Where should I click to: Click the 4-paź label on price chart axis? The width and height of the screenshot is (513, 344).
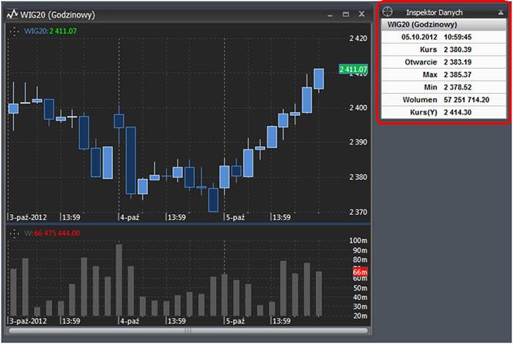tap(130, 217)
